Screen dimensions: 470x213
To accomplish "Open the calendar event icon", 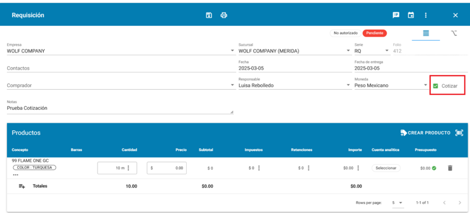I will [x=411, y=15].
